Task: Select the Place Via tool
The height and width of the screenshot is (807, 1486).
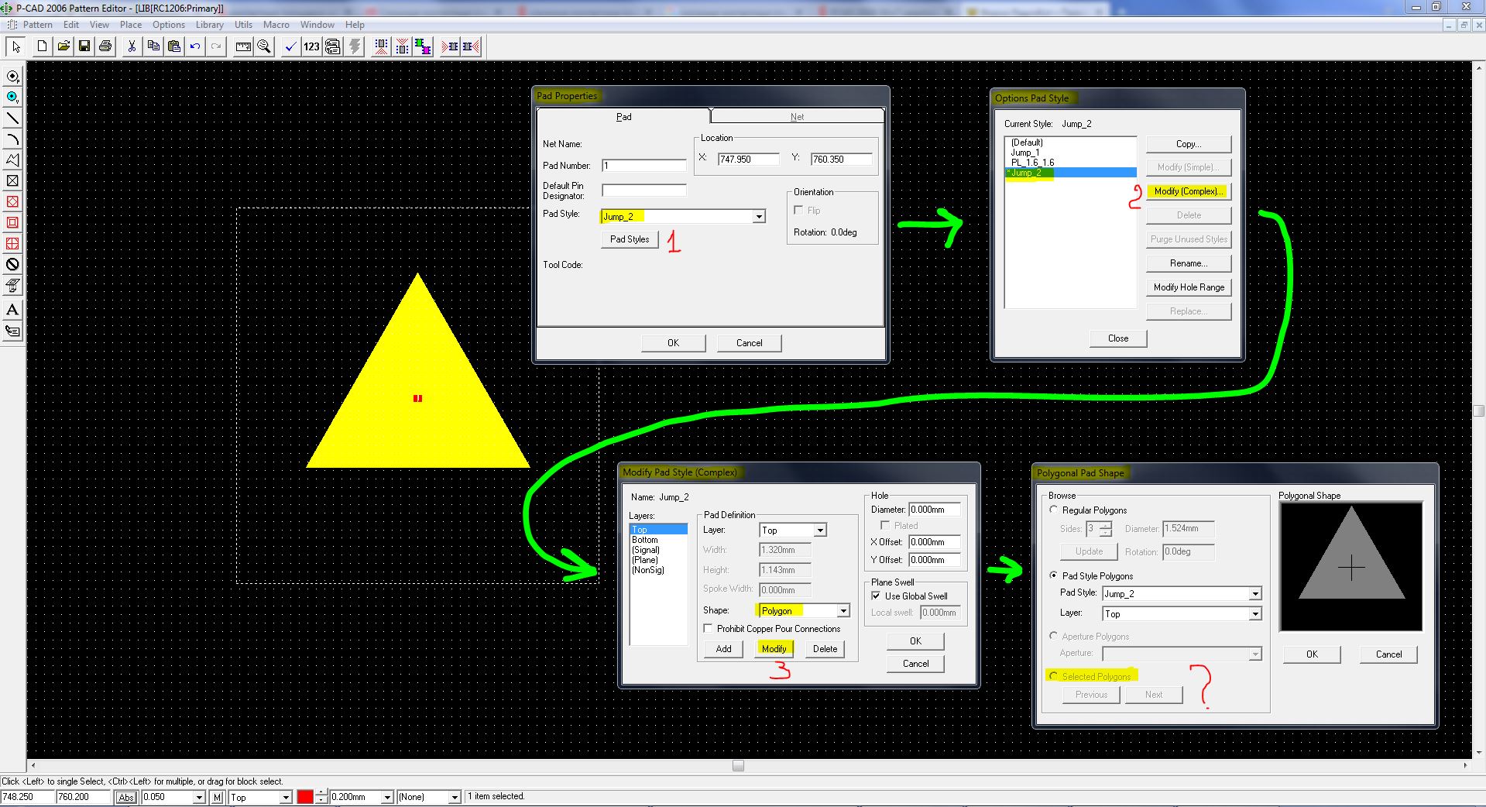Action: pos(12,98)
